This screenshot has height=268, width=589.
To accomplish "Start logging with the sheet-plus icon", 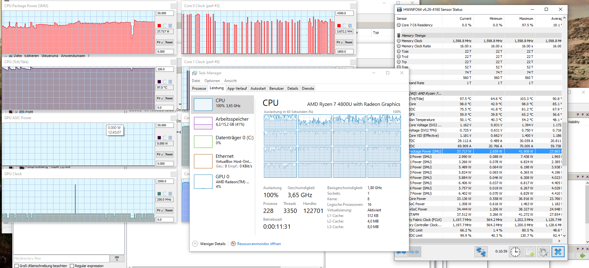I will tap(530, 252).
